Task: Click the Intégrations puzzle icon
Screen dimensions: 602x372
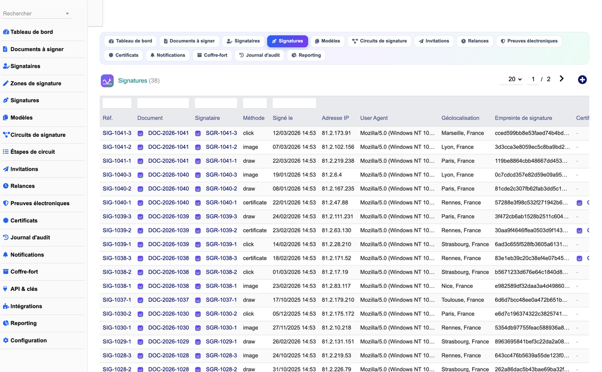Action: tap(6, 306)
